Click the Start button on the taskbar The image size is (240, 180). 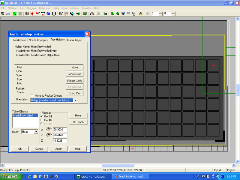(11, 176)
